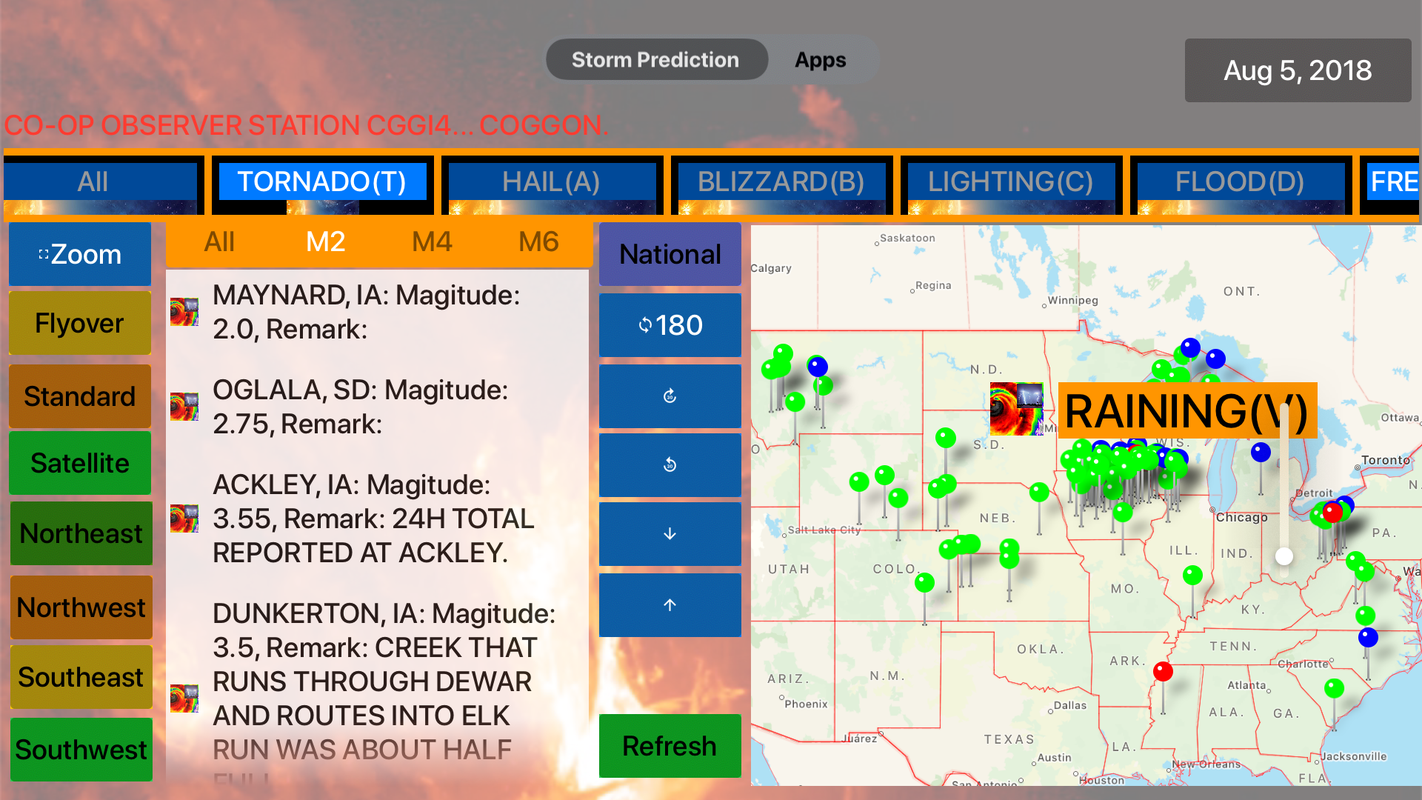Click storm icon beside DUNKERTON, IA

tap(184, 699)
